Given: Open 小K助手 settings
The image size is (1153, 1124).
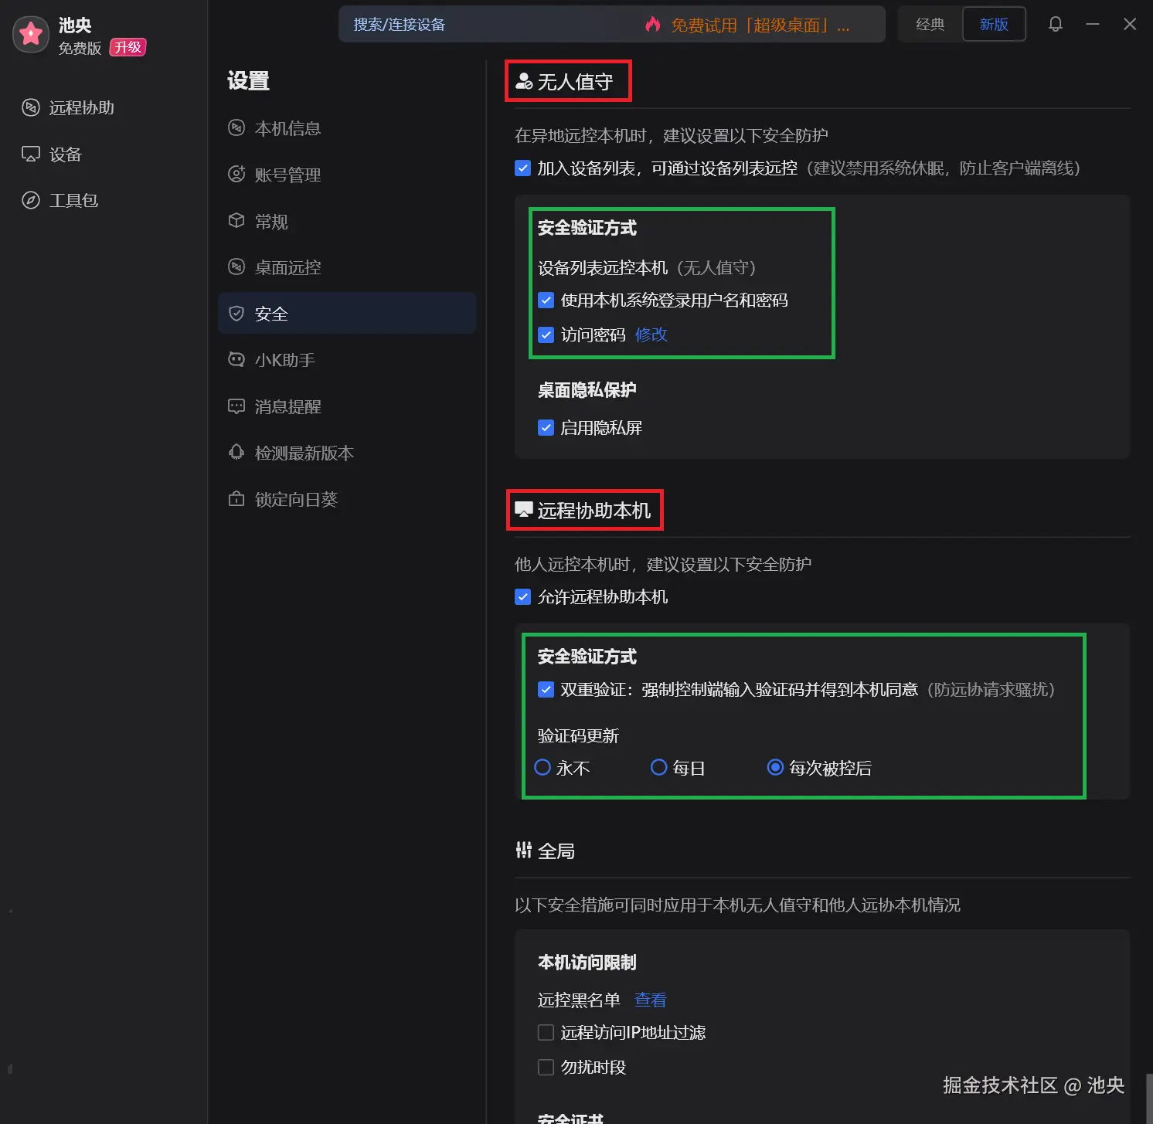Looking at the screenshot, I should coord(285,359).
